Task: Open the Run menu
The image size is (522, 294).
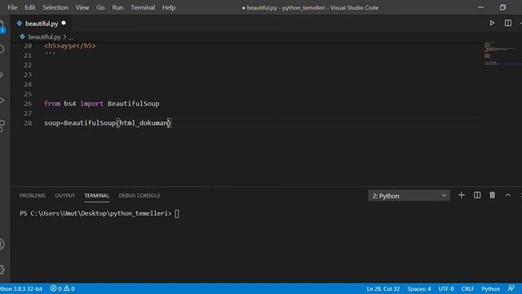Action: 117,7
